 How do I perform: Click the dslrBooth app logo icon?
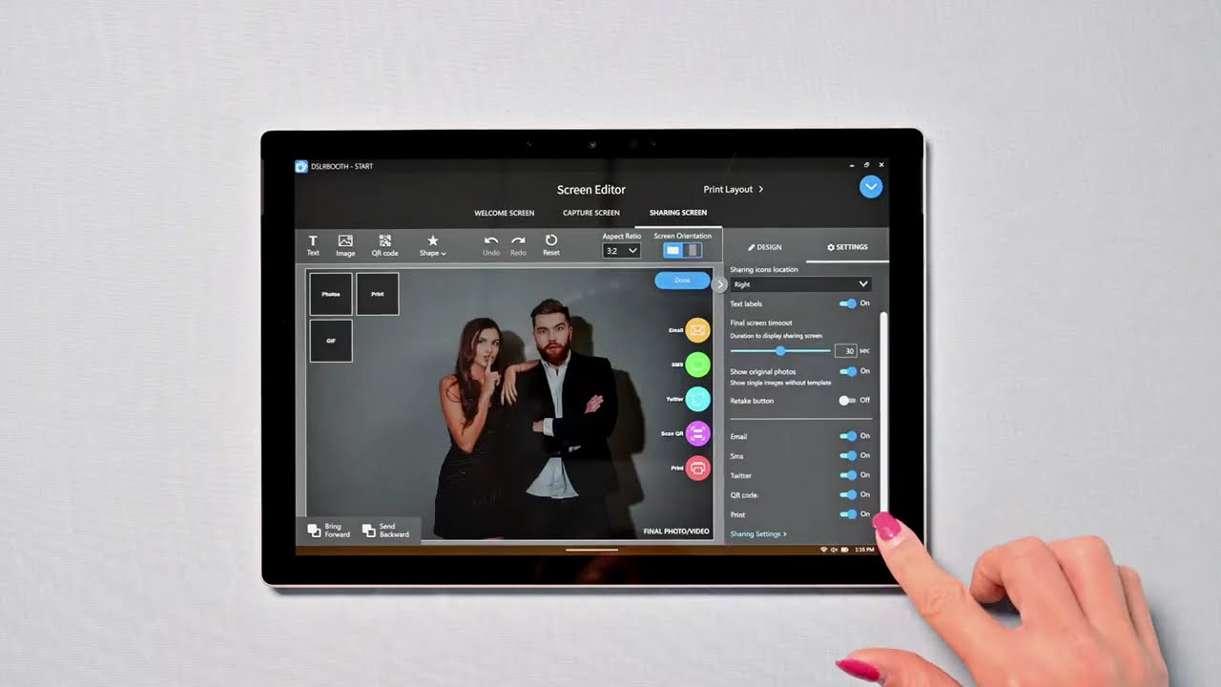[301, 166]
